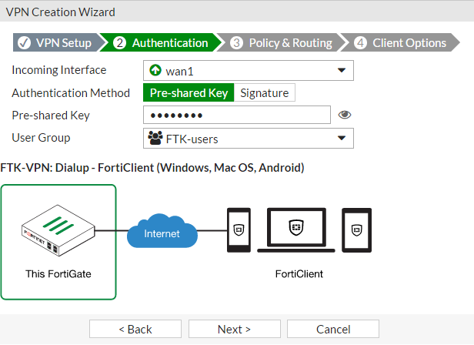Click the step 4 number circle
The width and height of the screenshot is (474, 345).
[360, 42]
